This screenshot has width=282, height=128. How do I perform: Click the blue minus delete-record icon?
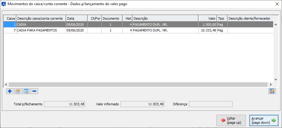(x=34, y=91)
